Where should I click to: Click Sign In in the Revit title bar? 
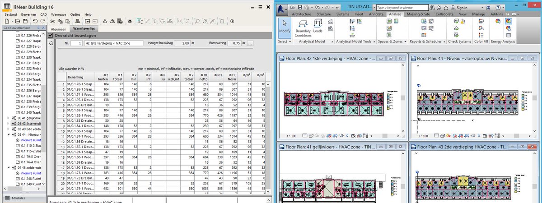pos(462,8)
